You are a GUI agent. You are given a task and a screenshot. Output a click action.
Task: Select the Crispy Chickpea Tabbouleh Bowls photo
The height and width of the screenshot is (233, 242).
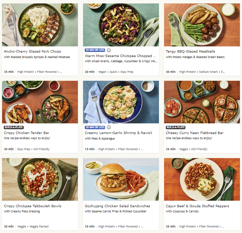point(40,179)
